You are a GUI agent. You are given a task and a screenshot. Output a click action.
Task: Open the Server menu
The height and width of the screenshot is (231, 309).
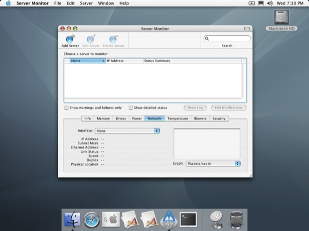tap(86, 3)
